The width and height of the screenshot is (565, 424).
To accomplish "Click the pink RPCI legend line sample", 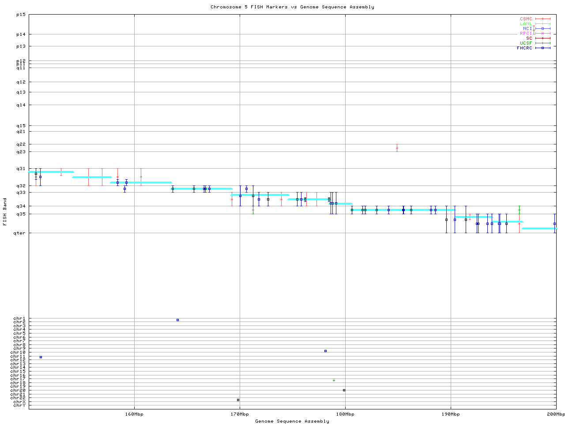I will coord(542,33).
